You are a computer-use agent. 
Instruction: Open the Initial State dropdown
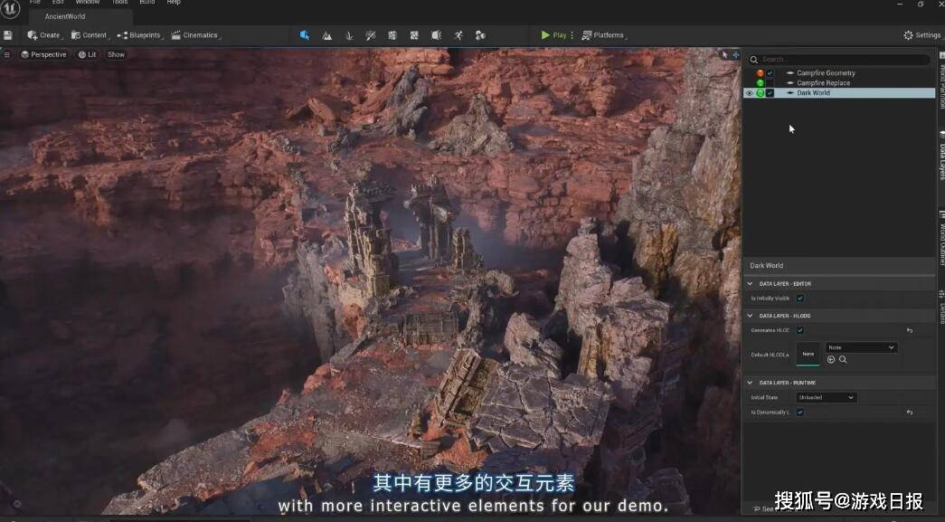(x=826, y=397)
